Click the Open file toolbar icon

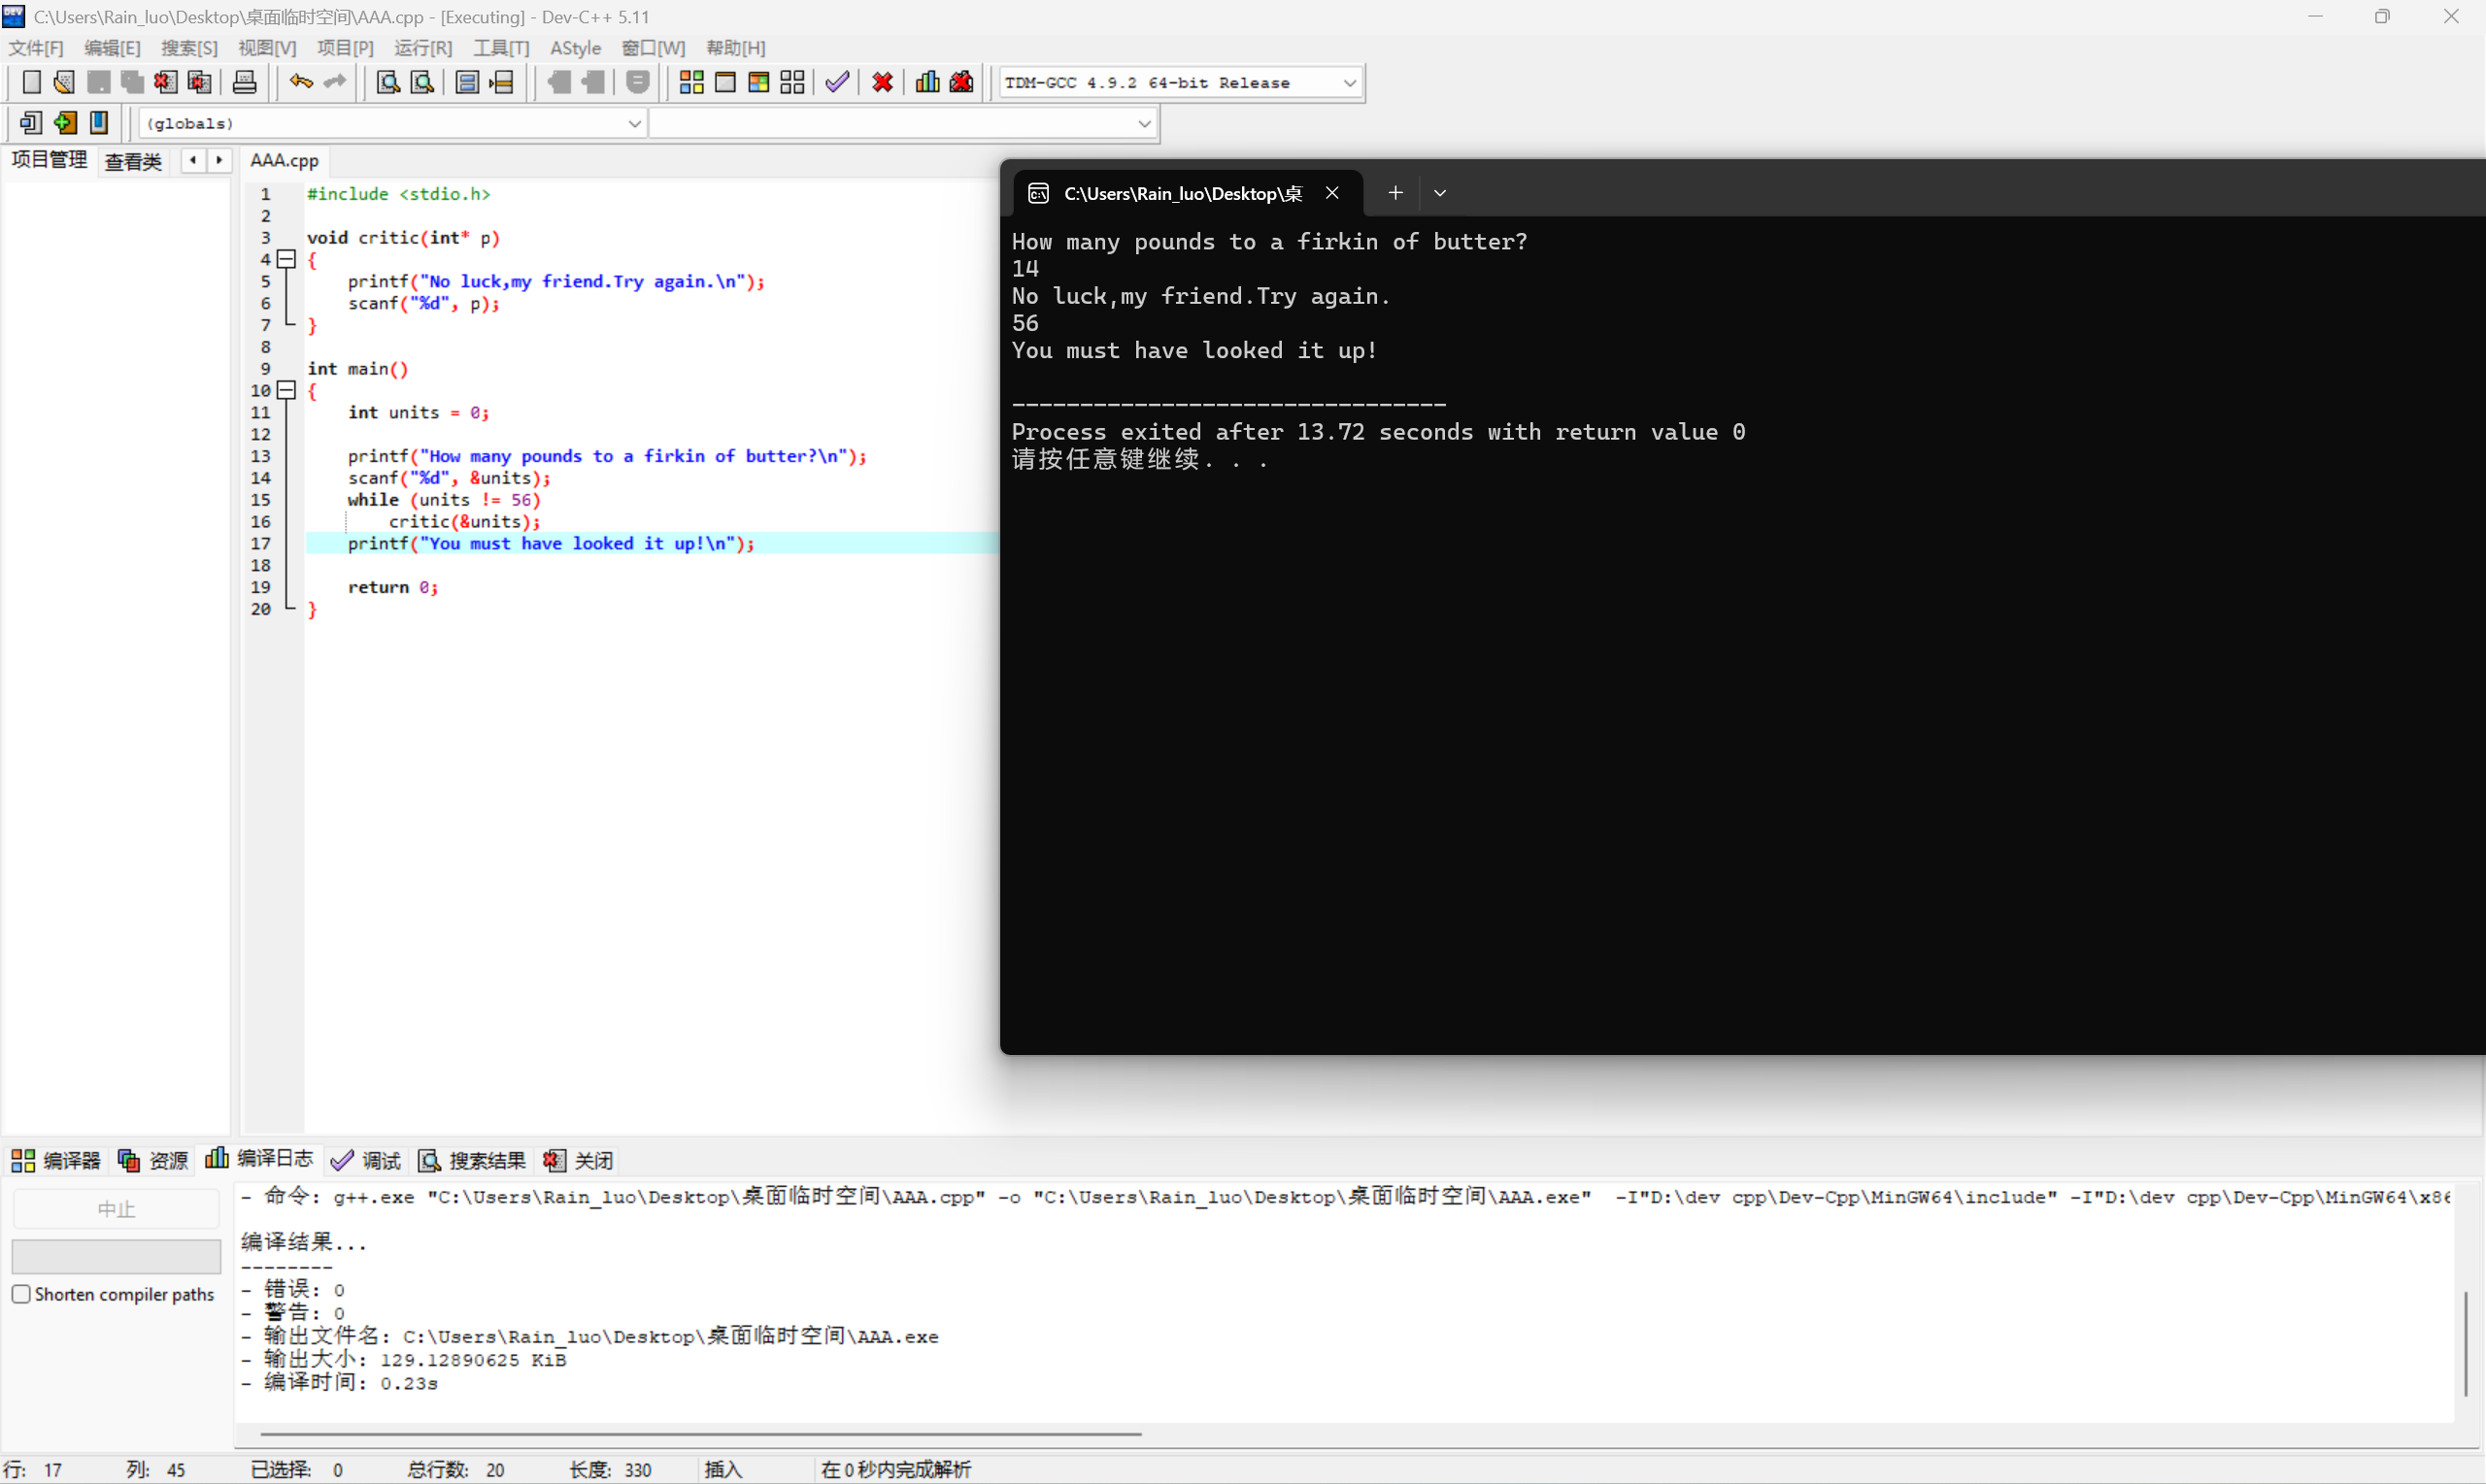pyautogui.click(x=64, y=83)
